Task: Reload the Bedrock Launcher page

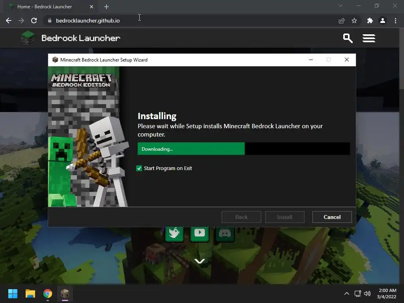Action: coord(34,21)
